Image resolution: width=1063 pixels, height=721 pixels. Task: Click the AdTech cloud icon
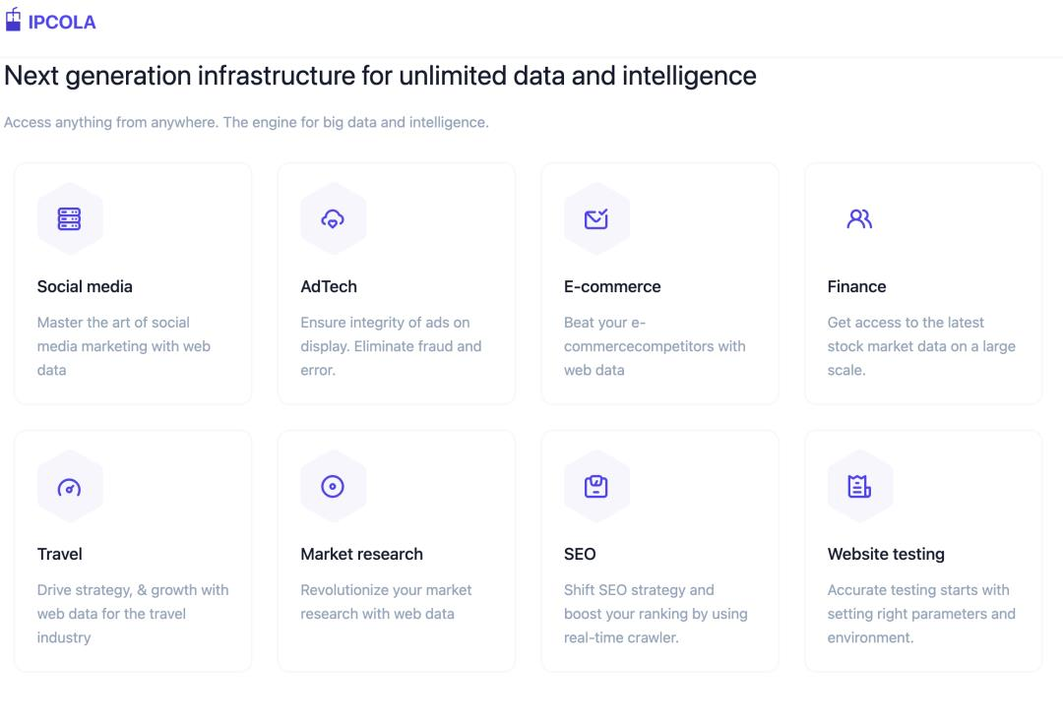click(333, 219)
